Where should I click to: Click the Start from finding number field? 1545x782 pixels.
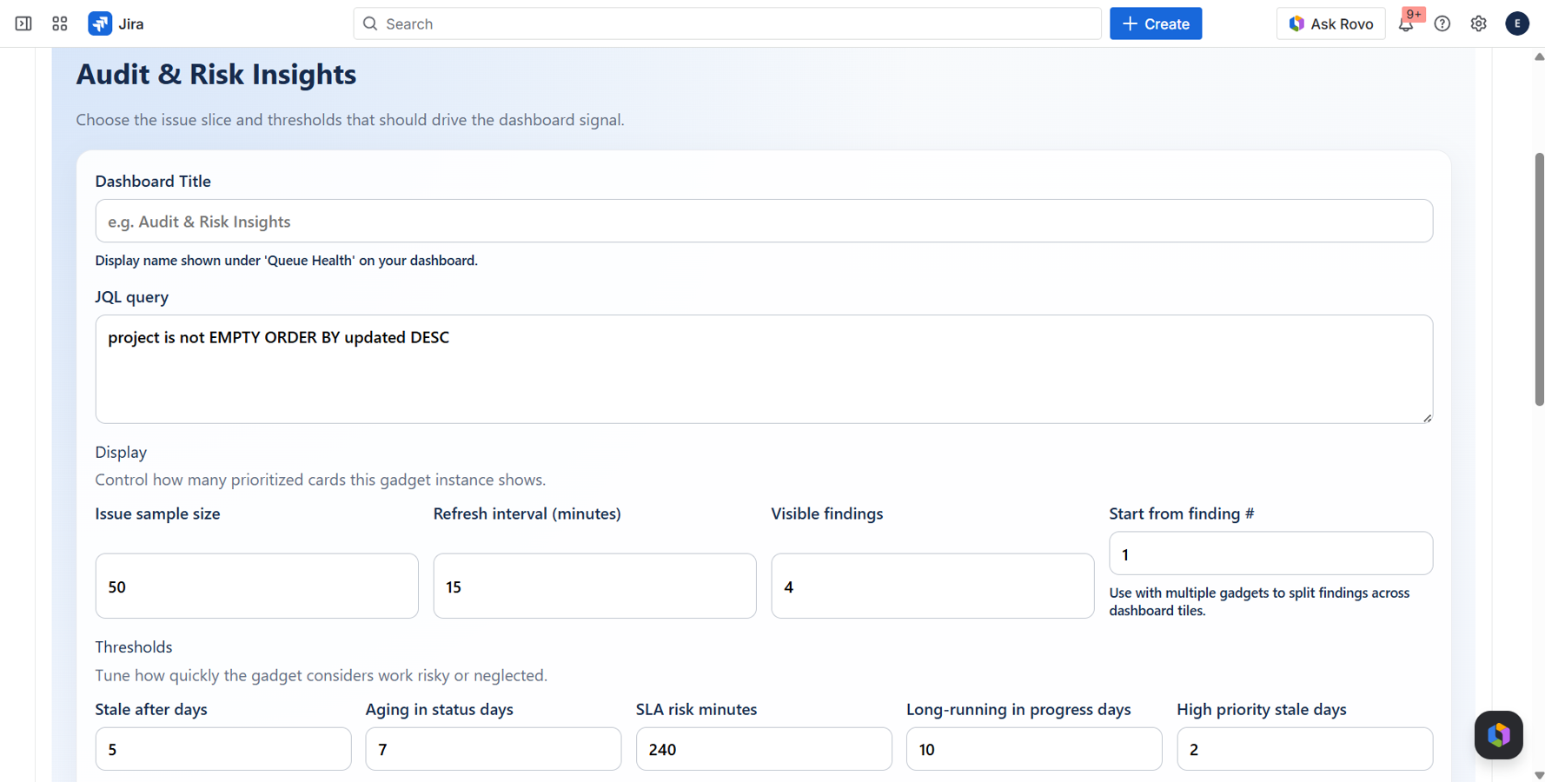coord(1270,553)
